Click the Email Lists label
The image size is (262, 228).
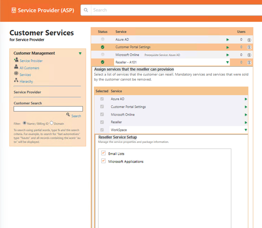coord(116,154)
